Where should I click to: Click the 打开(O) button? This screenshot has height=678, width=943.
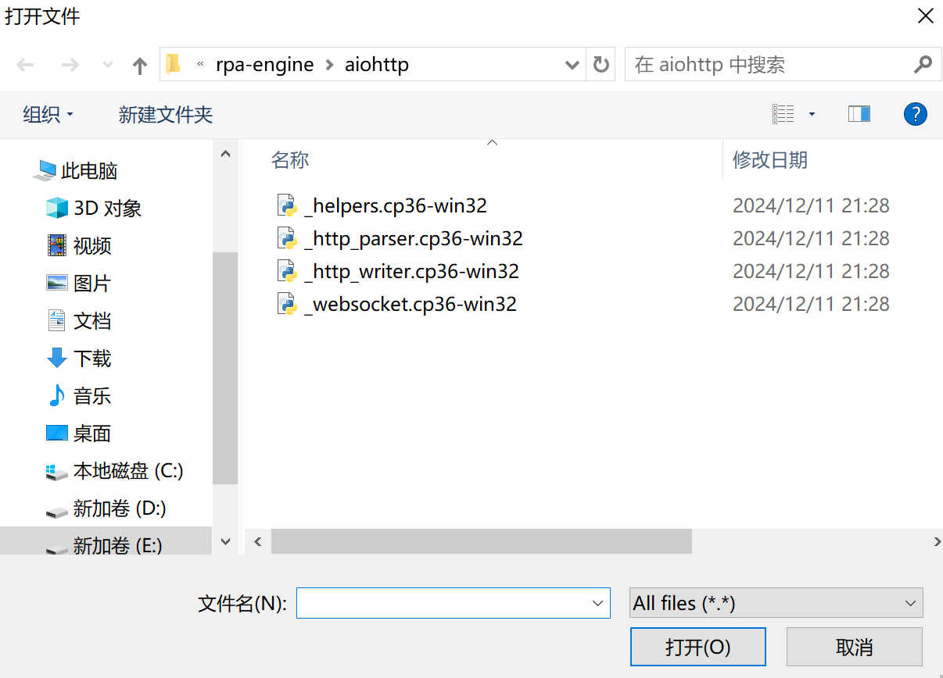[697, 648]
